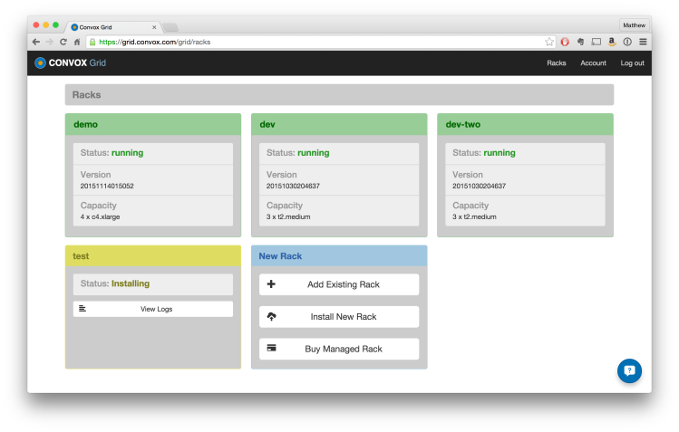679x432 pixels.
Task: Click the browser back arrow
Action: [x=36, y=42]
